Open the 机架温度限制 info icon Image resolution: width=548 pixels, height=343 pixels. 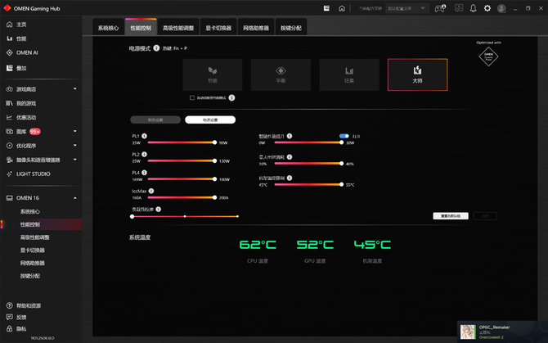(290, 178)
